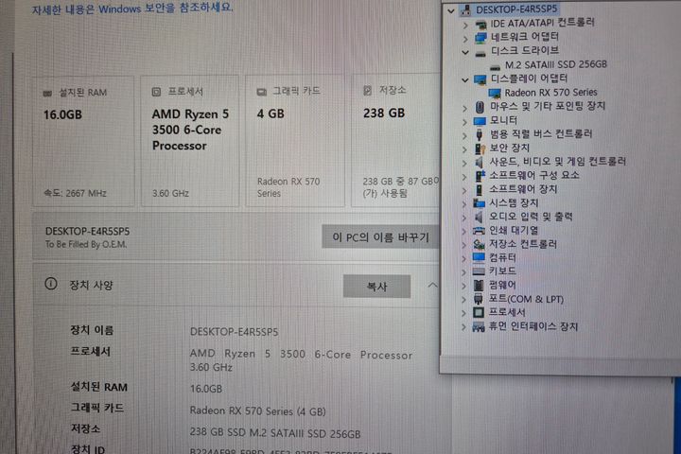
Task: Click the 복사 button
Action: point(376,287)
